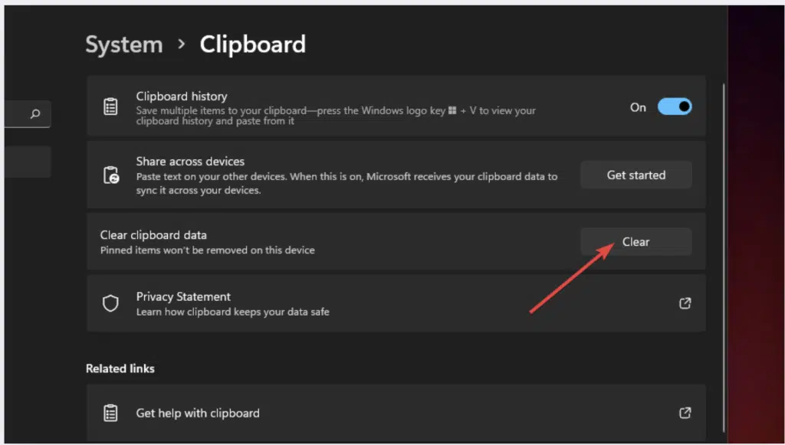Click the Privacy Statement shield icon
The height and width of the screenshot is (445, 785).
110,303
